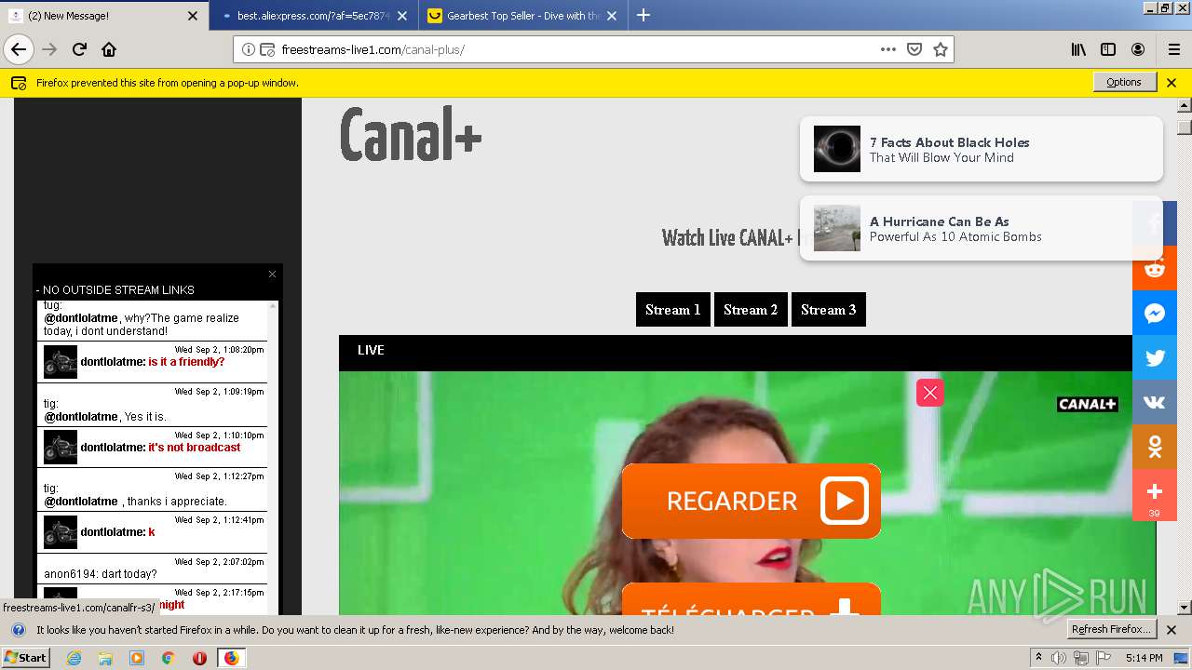Share the page on Twitter
The height and width of the screenshot is (670, 1192).
(x=1155, y=357)
